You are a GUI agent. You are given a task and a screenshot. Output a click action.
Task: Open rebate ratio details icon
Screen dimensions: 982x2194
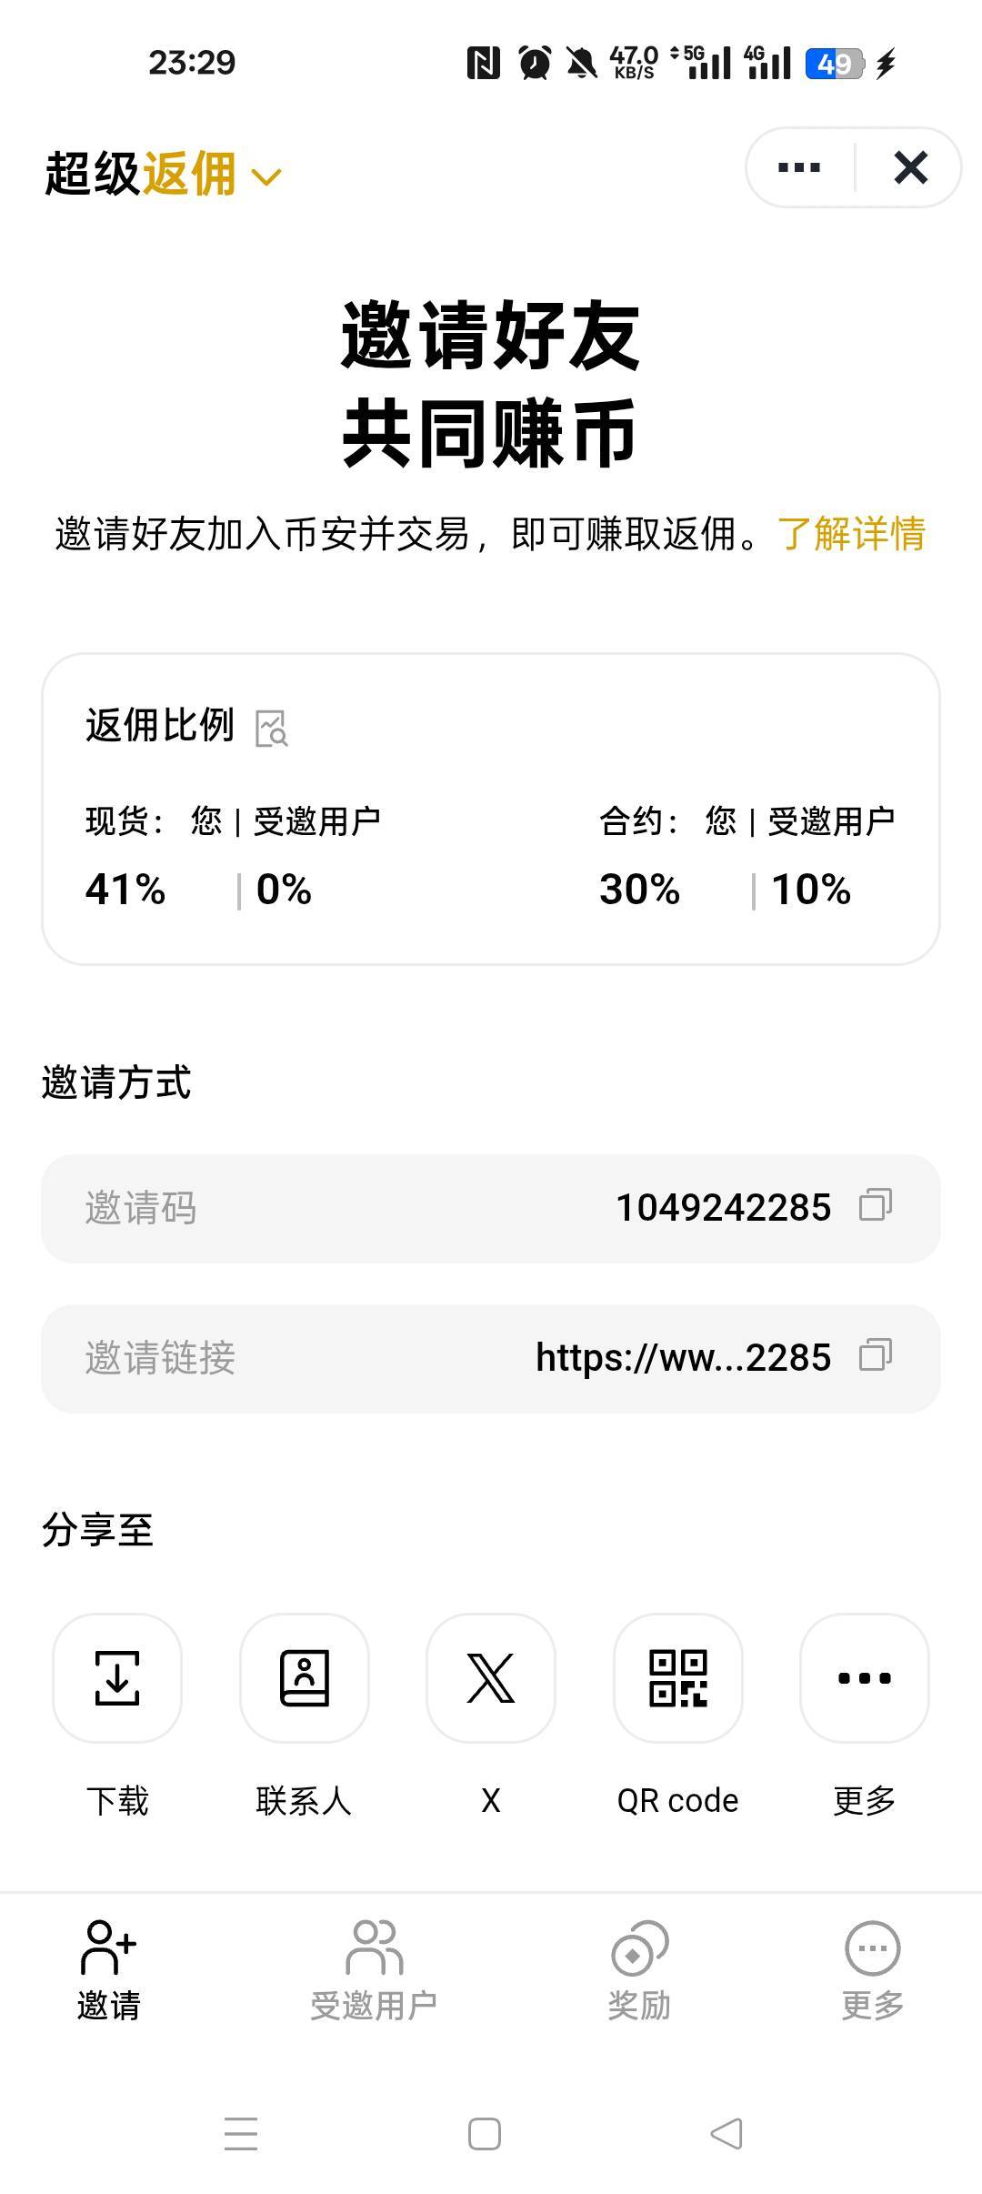pos(272,729)
